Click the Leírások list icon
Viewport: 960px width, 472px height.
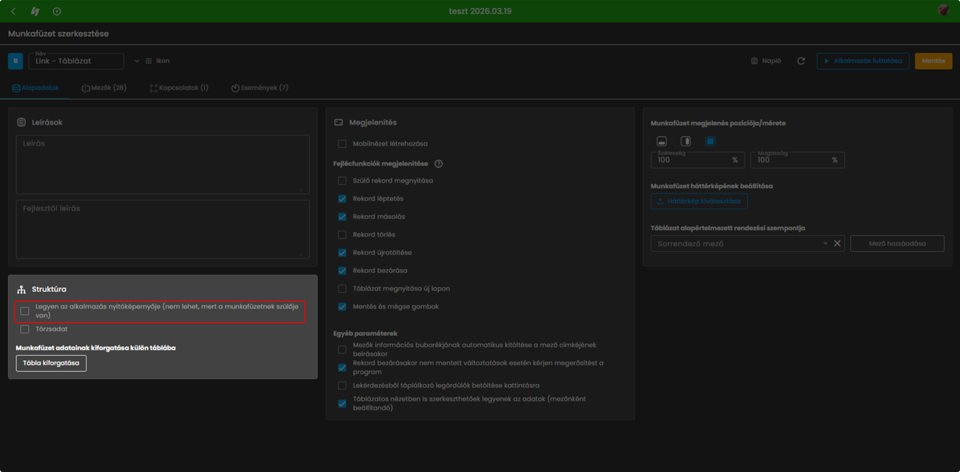[x=21, y=122]
